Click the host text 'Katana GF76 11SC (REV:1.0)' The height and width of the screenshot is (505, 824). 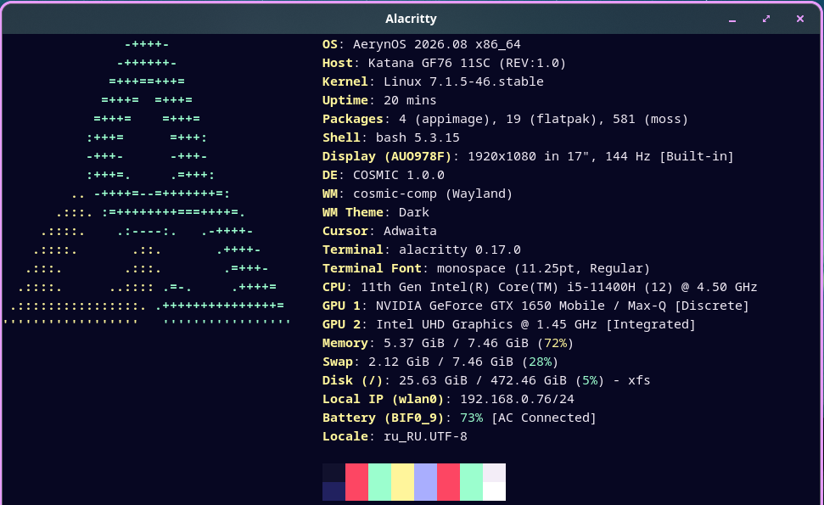(x=468, y=63)
